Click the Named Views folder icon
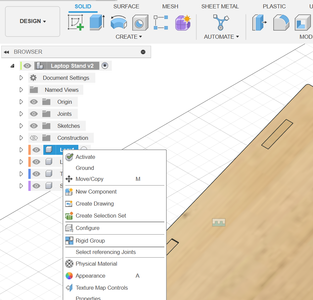 point(34,90)
